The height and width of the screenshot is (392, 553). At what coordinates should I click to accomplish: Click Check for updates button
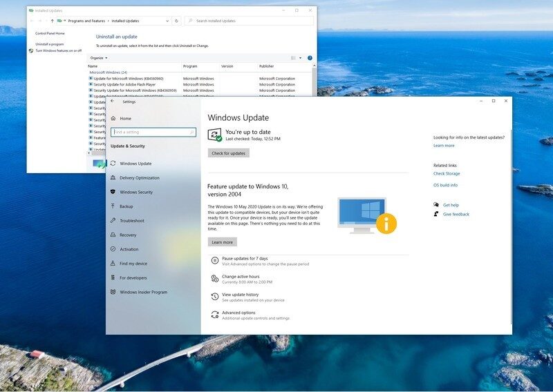[229, 153]
